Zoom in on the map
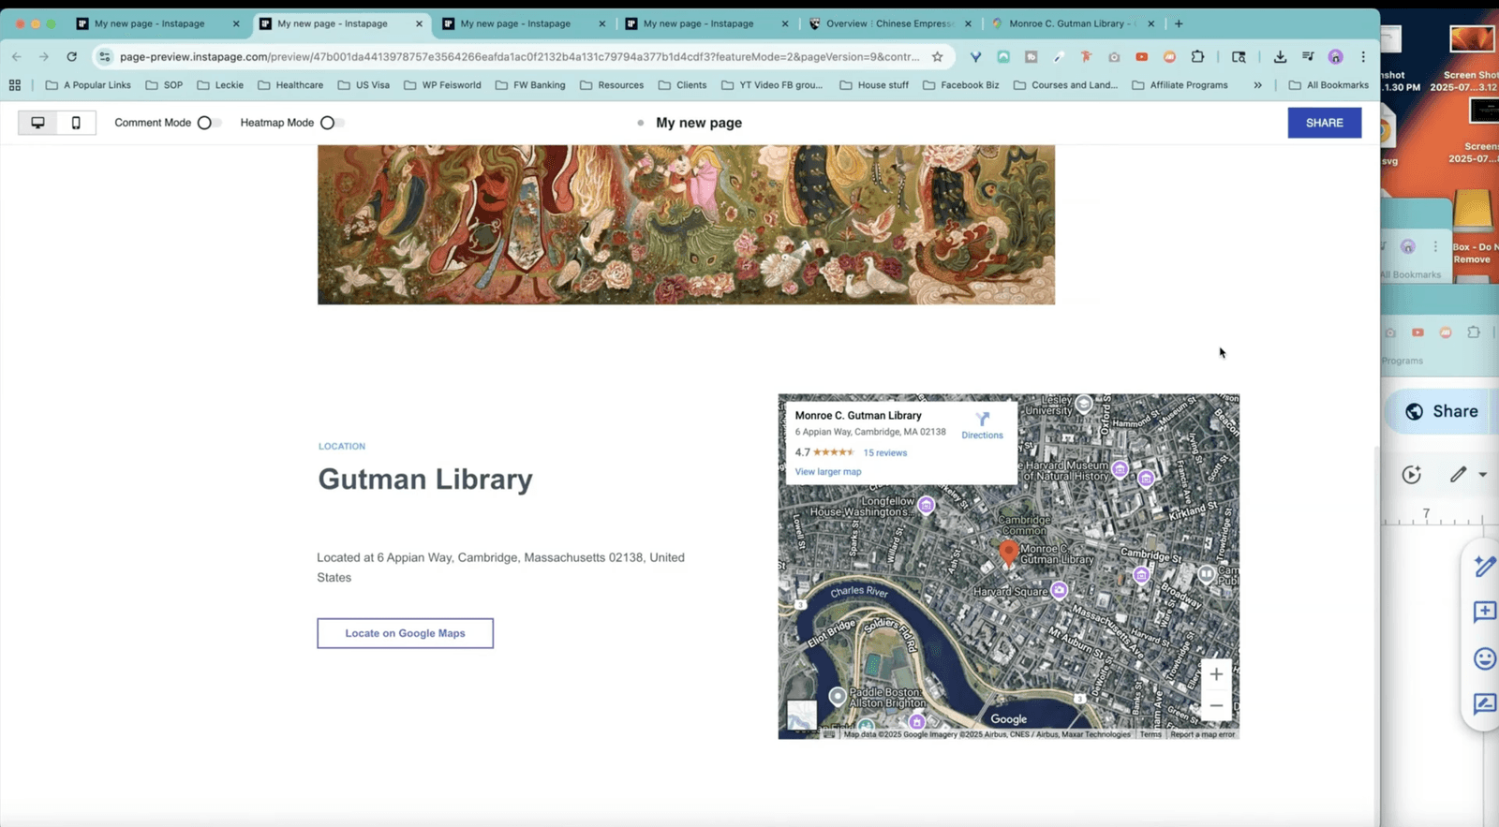1499x827 pixels. pos(1216,674)
